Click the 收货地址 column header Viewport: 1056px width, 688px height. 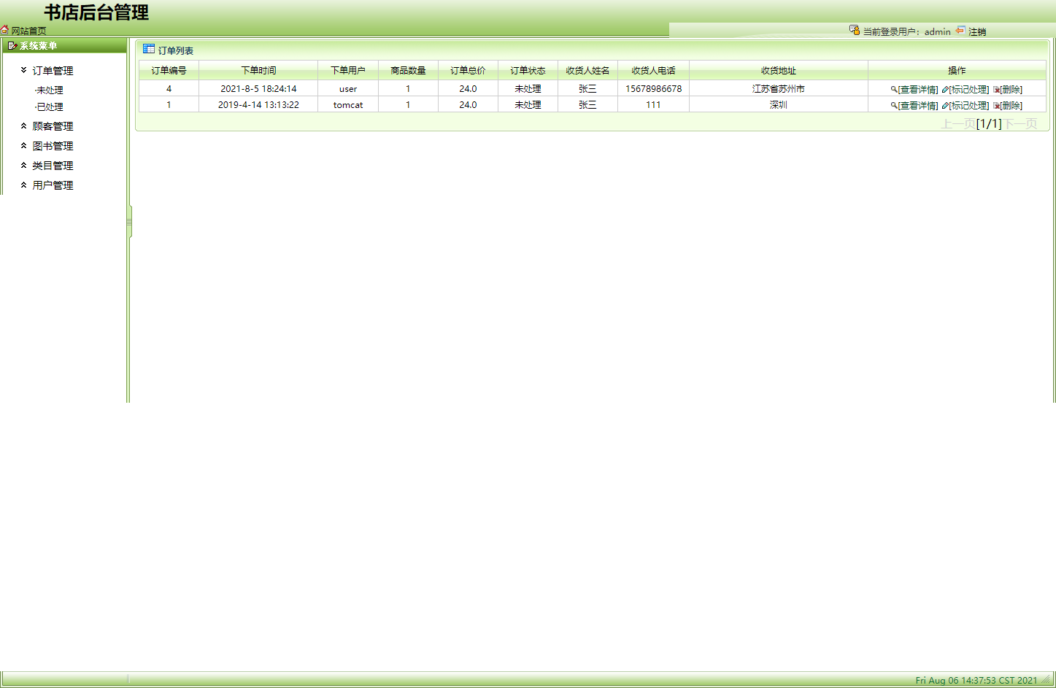(779, 71)
